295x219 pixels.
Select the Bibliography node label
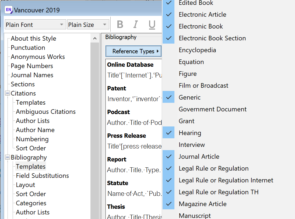click(x=29, y=158)
